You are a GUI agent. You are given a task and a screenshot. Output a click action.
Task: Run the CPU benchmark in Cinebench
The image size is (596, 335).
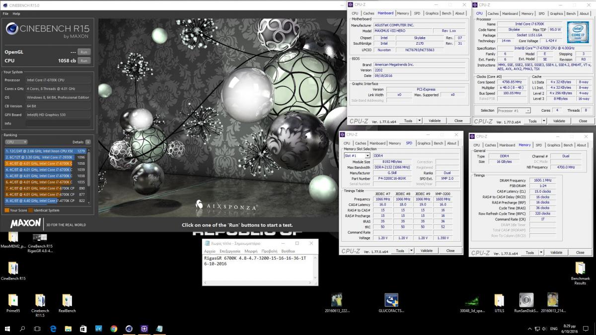[x=84, y=61]
